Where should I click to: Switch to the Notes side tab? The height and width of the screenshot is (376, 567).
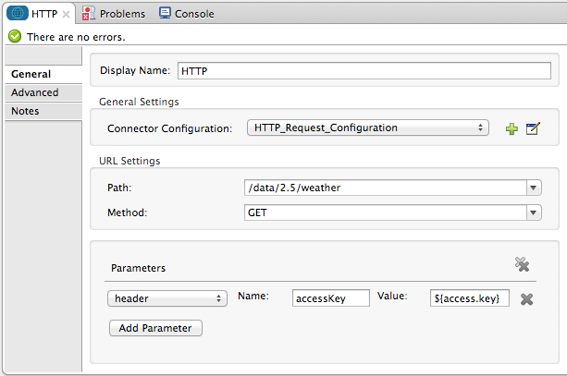[25, 111]
